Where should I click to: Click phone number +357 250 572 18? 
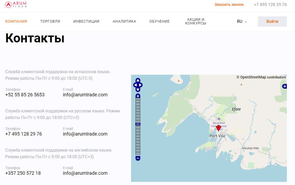coord(23,173)
